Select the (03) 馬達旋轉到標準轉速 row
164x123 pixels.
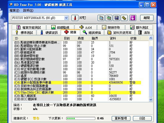coord(78,43)
